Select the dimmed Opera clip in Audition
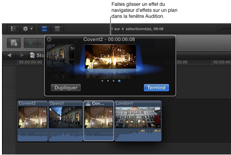Image resolution: width=231 pixels, height=155 pixels. (x=60, y=55)
